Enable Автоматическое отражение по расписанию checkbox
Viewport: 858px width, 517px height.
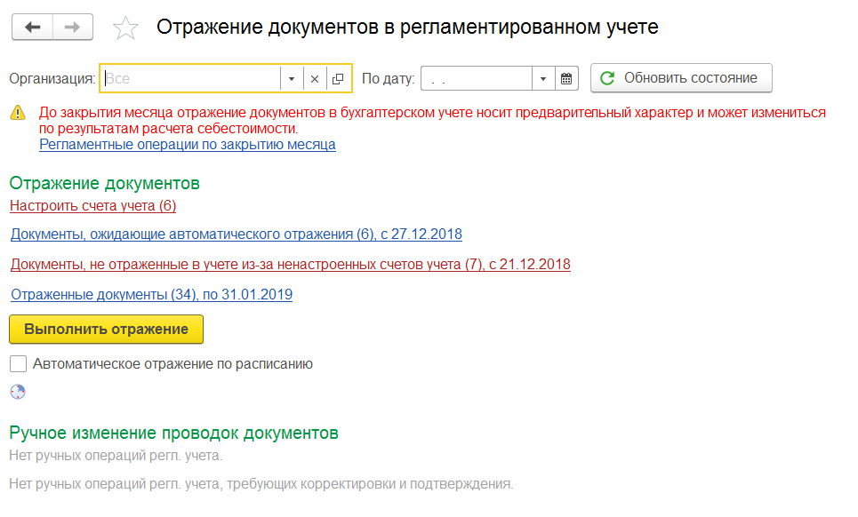click(x=18, y=364)
